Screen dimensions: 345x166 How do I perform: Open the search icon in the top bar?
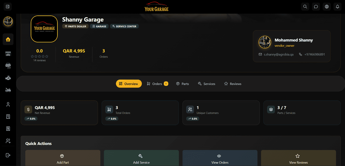(x=305, y=6)
